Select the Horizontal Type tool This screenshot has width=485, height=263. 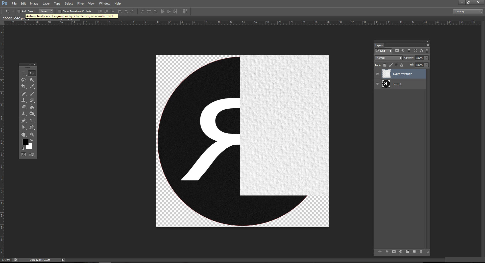tap(32, 121)
